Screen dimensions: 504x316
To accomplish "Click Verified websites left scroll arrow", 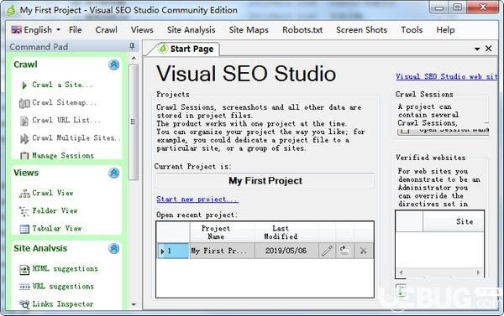I will coord(401,272).
